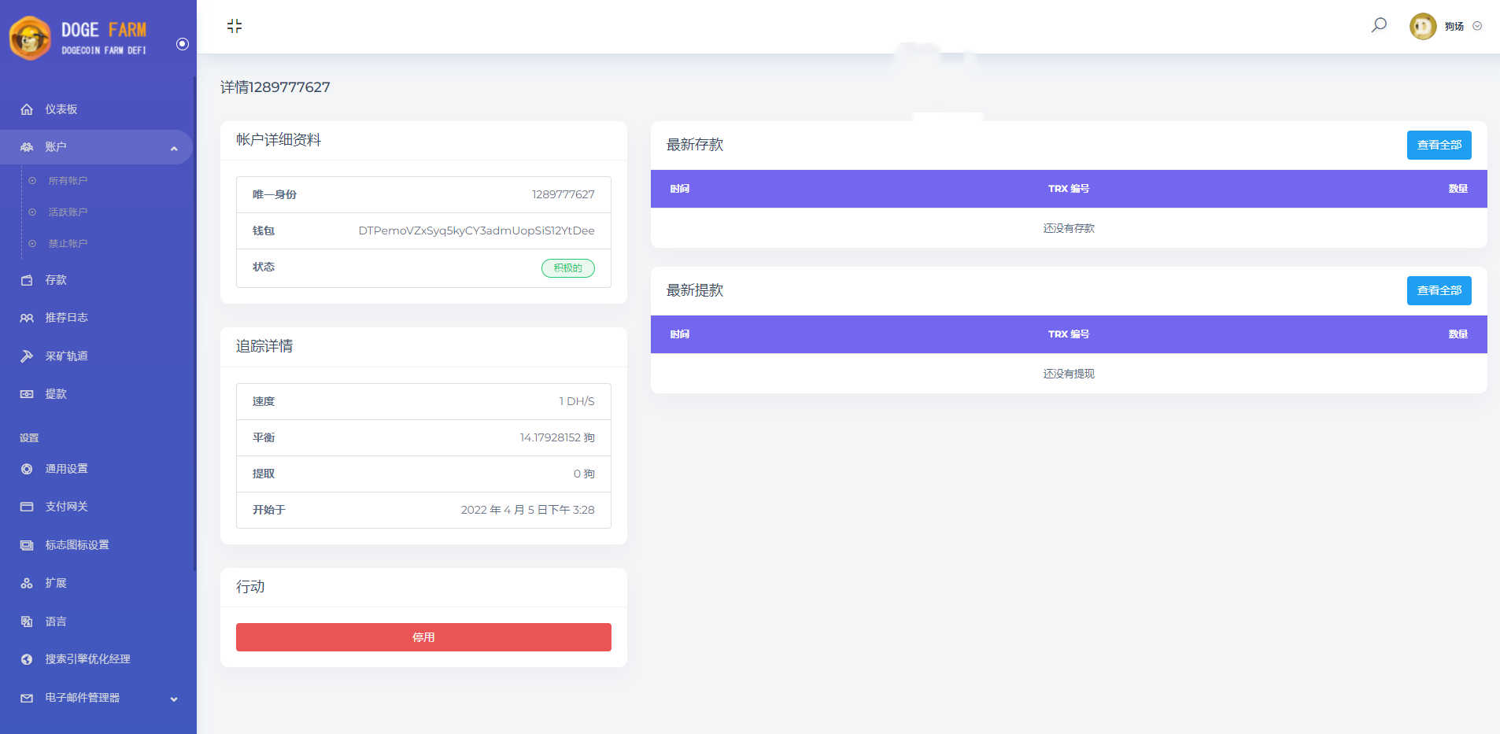Open the dashboard via the home icon

coord(27,109)
